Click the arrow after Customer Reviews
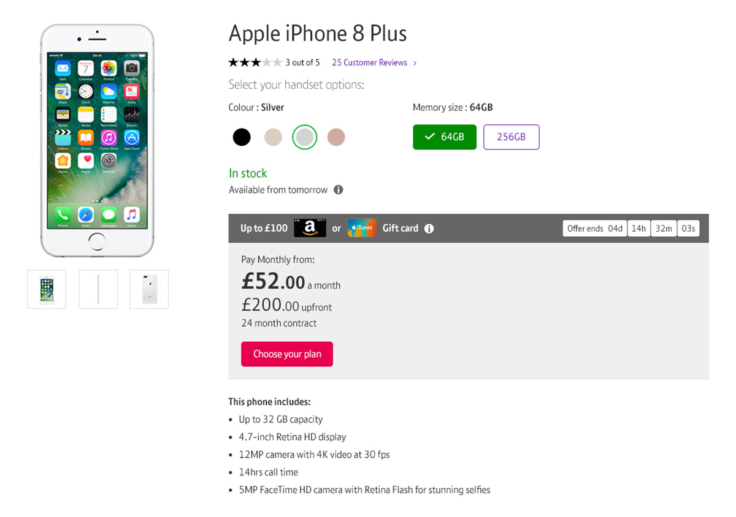 (x=415, y=63)
